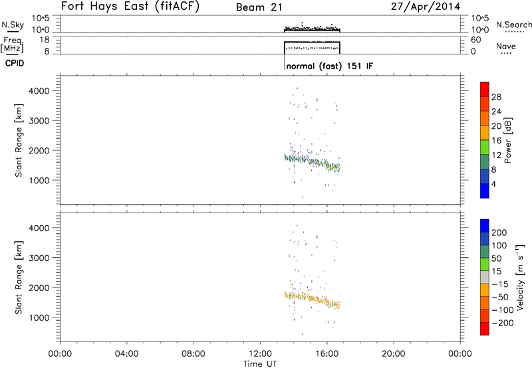Click the 'CPID' label
532x368 pixels.
15,63
